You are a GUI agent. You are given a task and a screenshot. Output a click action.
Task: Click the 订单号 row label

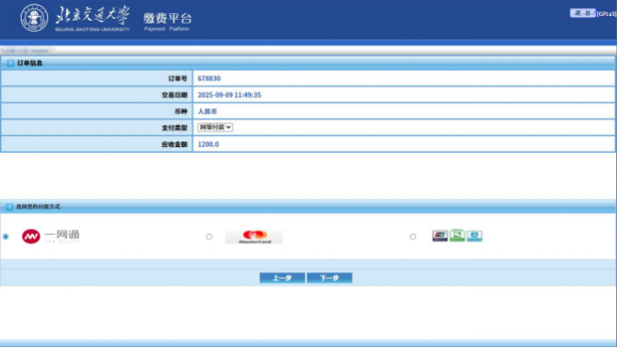[177, 78]
